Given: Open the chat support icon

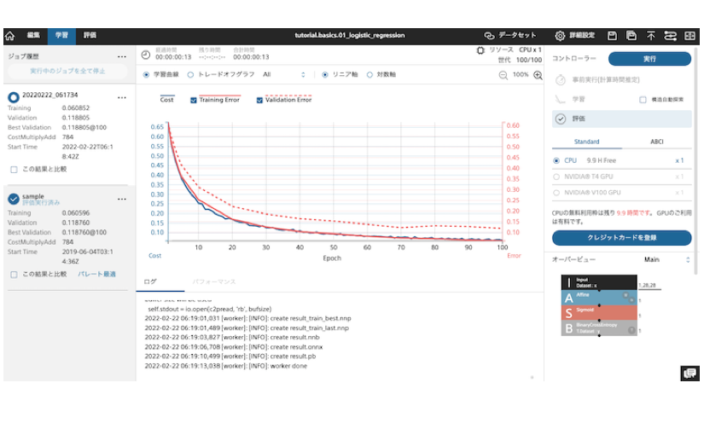Looking at the screenshot, I should 689,373.
